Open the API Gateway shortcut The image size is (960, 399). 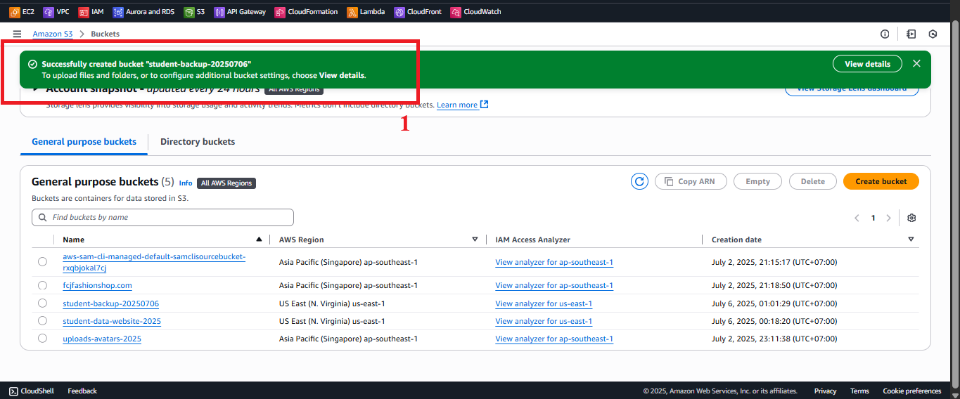240,12
